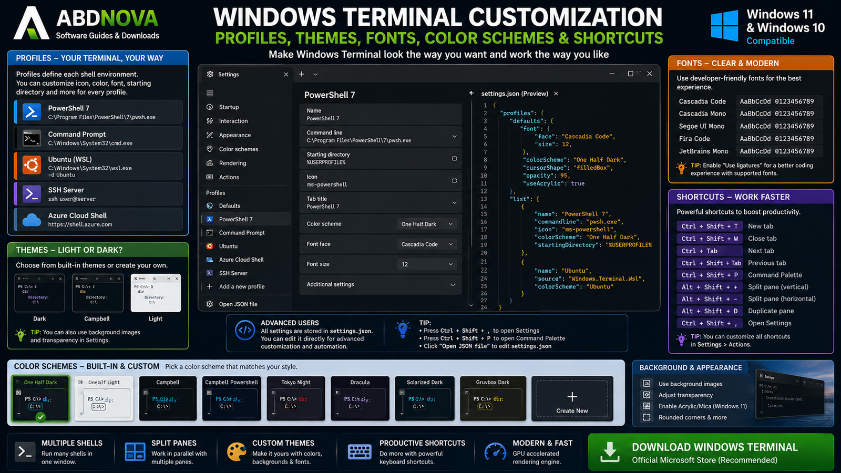This screenshot has width=841, height=473.
Task: Click the Ubuntu (WSL) profile icon
Action: point(32,165)
